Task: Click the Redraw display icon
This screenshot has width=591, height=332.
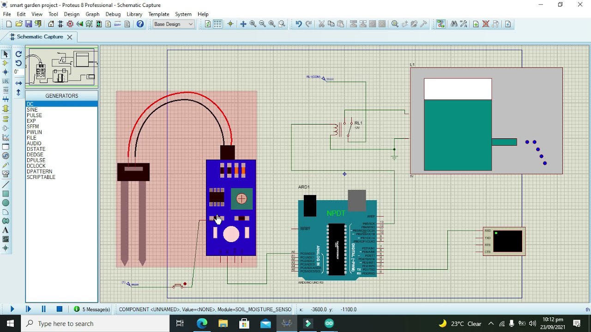Action: (208, 24)
